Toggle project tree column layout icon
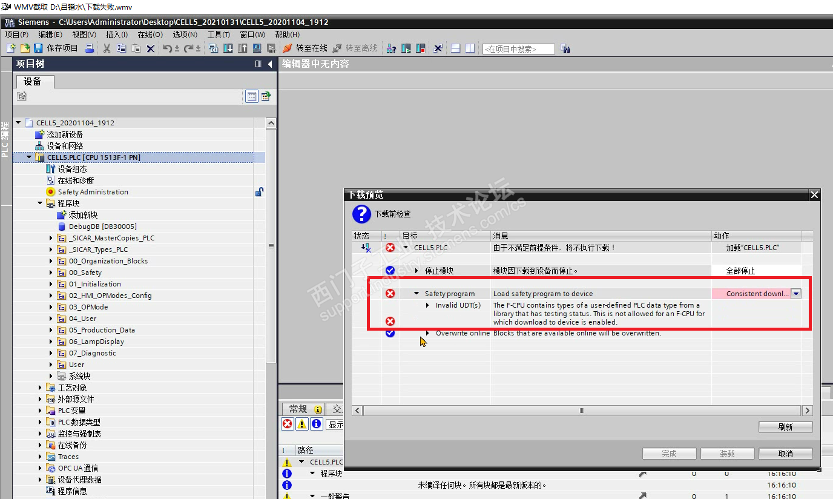833x499 pixels. tap(258, 64)
